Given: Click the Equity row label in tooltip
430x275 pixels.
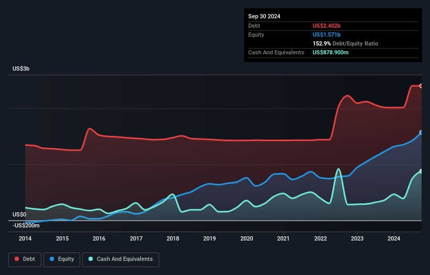Looking at the screenshot, I should point(256,35).
